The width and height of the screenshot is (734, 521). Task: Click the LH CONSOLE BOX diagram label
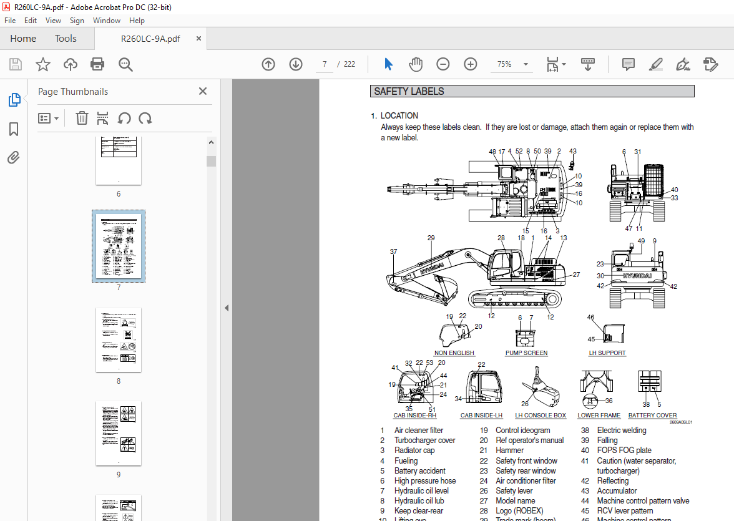coord(541,415)
